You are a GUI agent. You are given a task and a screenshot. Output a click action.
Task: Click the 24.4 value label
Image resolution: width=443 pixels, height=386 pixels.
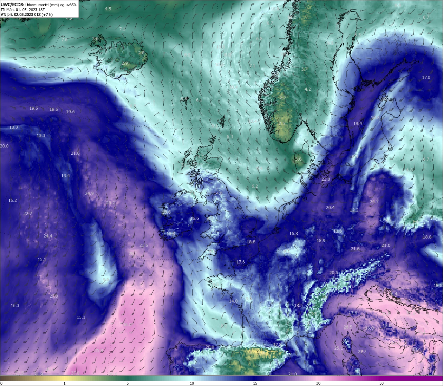click(48, 236)
